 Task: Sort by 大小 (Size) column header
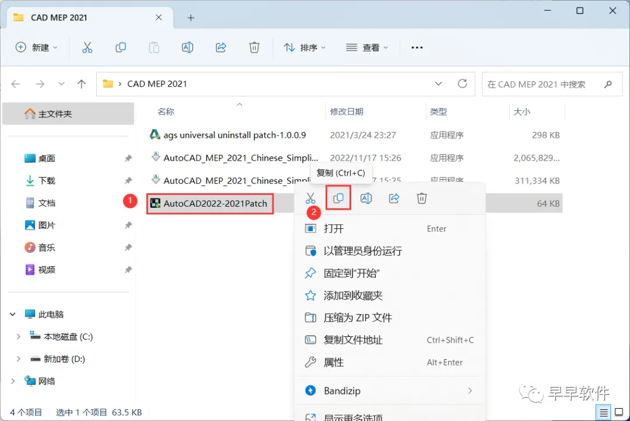click(x=522, y=112)
